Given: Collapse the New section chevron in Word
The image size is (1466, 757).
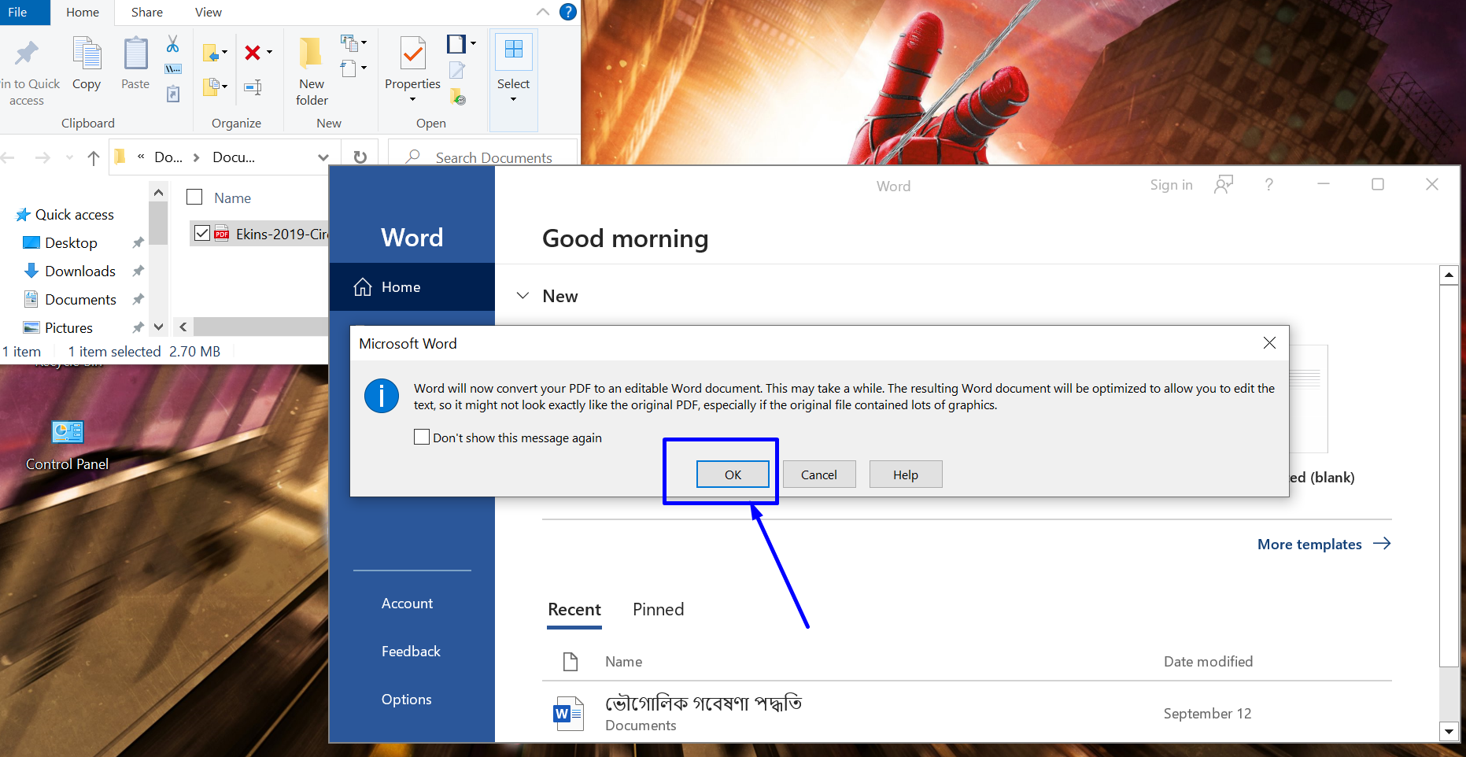Looking at the screenshot, I should click(x=523, y=296).
